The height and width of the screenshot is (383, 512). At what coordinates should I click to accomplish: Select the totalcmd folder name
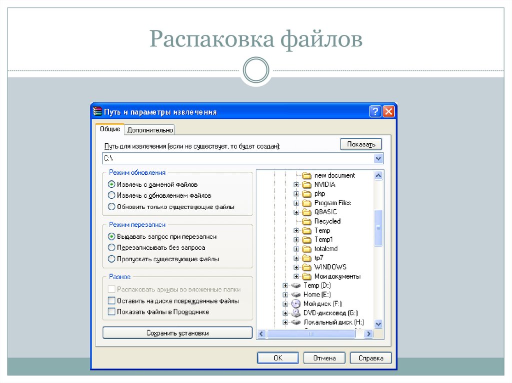click(326, 249)
